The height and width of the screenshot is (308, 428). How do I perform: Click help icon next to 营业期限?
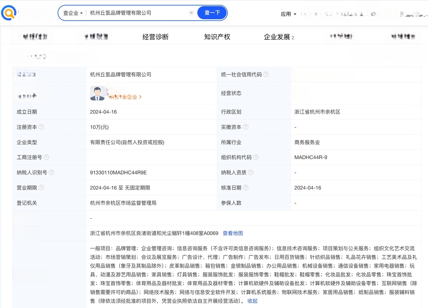(x=41, y=188)
